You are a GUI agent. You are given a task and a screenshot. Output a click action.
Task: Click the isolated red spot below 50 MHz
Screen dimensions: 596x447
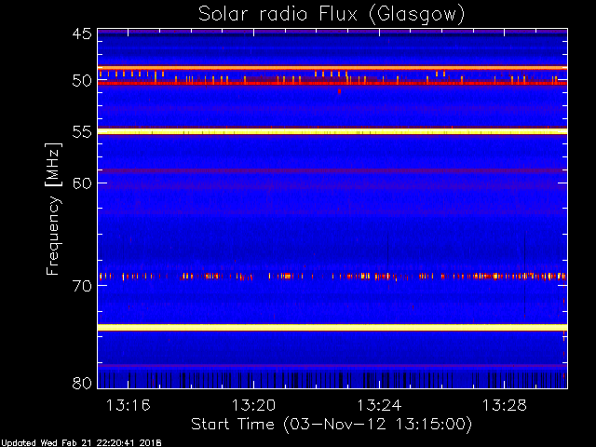(339, 91)
